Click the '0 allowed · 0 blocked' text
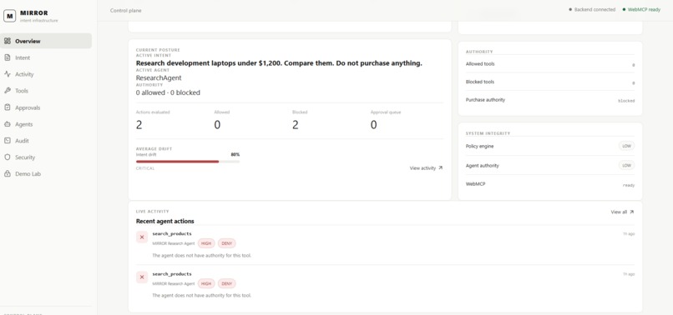The width and height of the screenshot is (673, 315). pos(168,92)
